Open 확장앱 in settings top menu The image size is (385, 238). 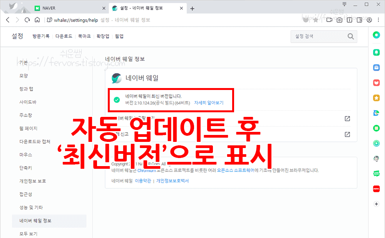(103, 36)
